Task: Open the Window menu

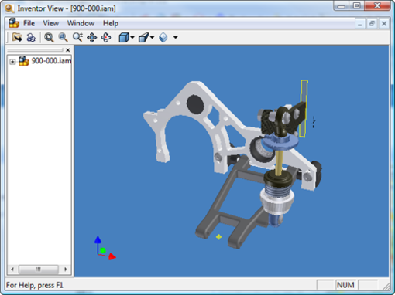Action: (x=81, y=23)
